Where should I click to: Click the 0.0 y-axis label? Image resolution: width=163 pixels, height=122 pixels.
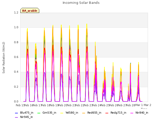(x=16, y=102)
